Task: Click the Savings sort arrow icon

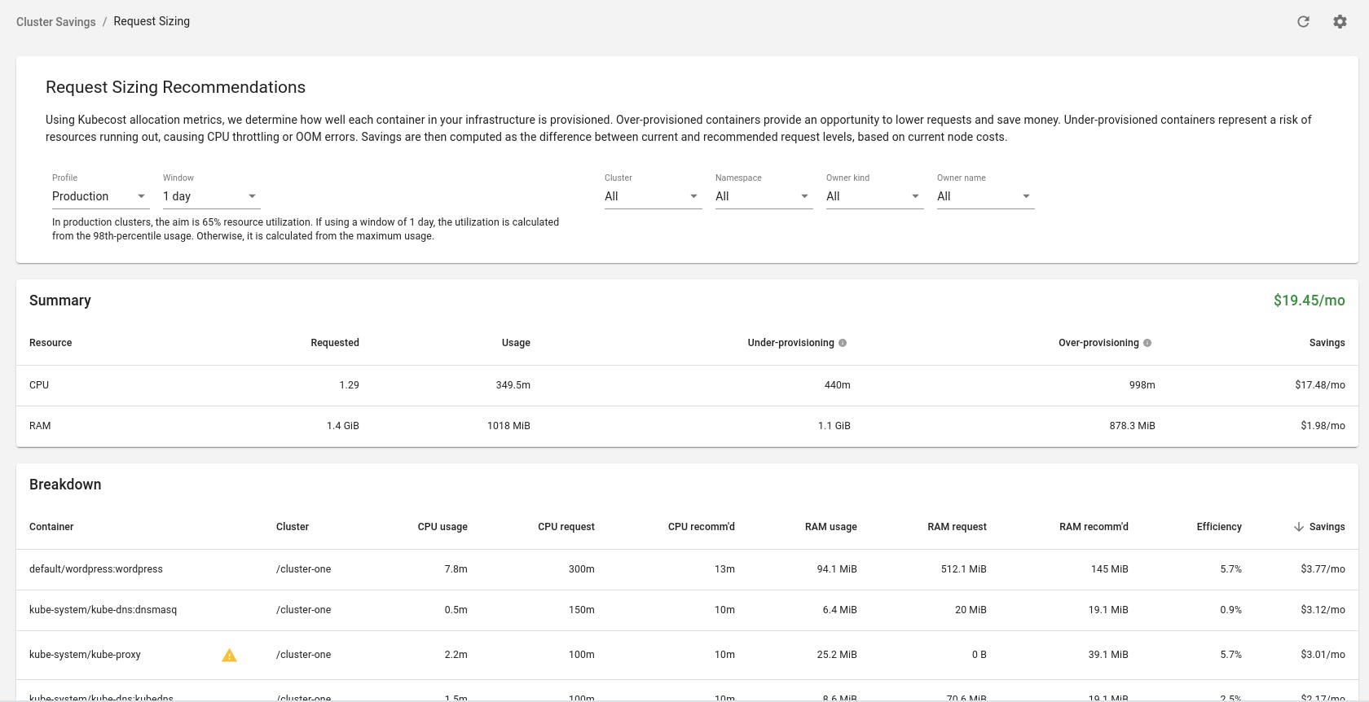Action: pos(1299,527)
